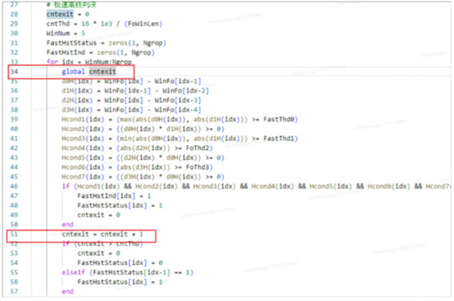Click line number 34 in the gutter

[x=14, y=71]
